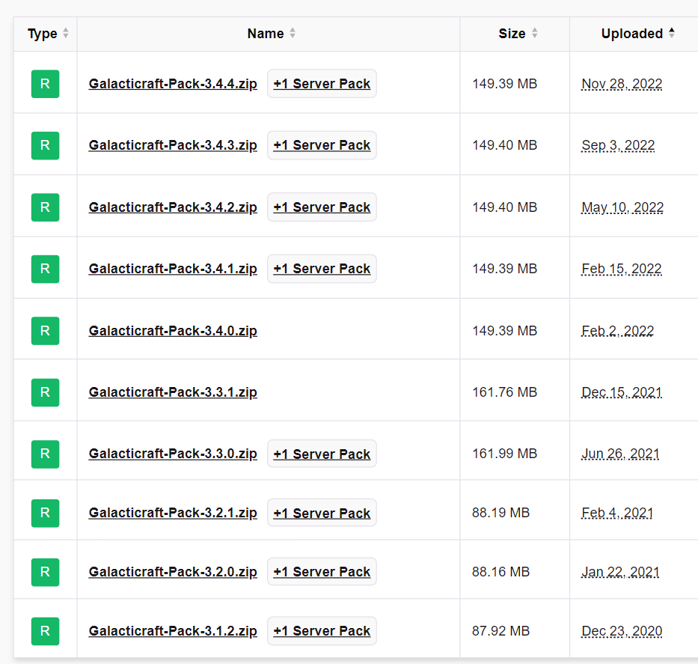Click the Dec 23, 2020 upload date

pos(622,630)
